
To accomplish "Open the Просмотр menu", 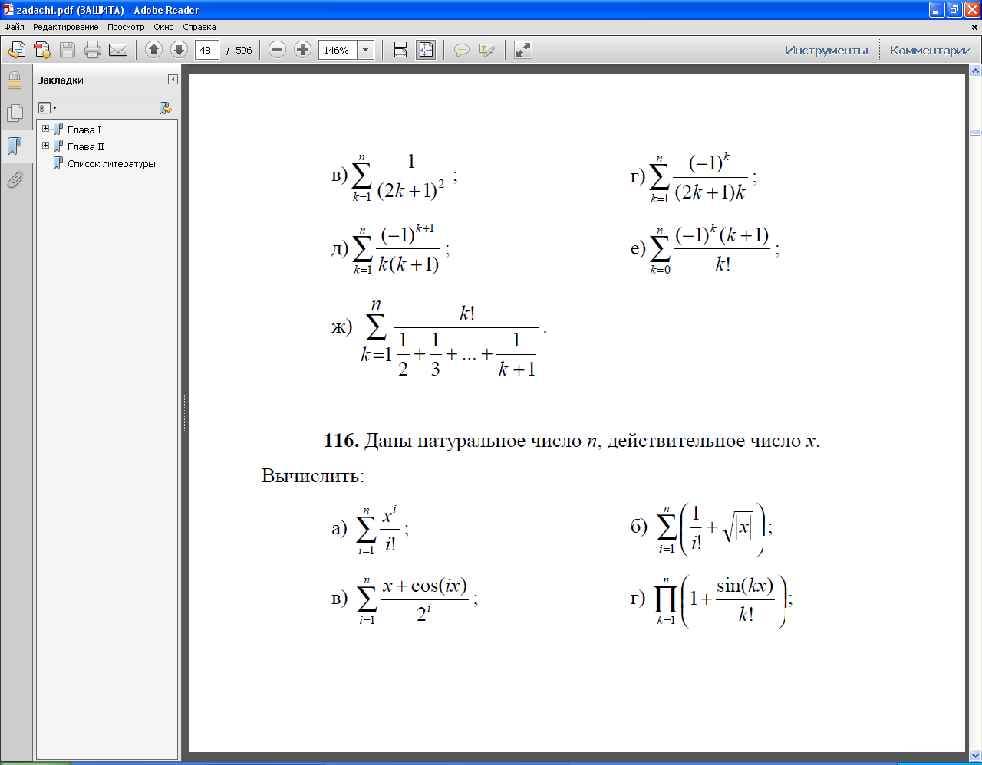I will point(126,27).
